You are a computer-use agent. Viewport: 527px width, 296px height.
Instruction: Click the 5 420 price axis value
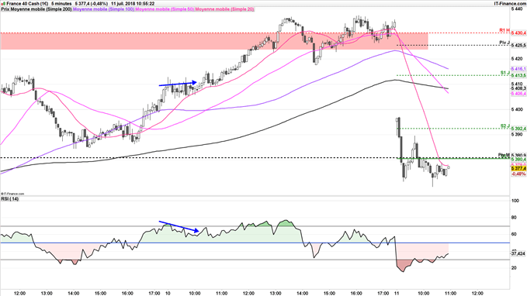pos(517,59)
